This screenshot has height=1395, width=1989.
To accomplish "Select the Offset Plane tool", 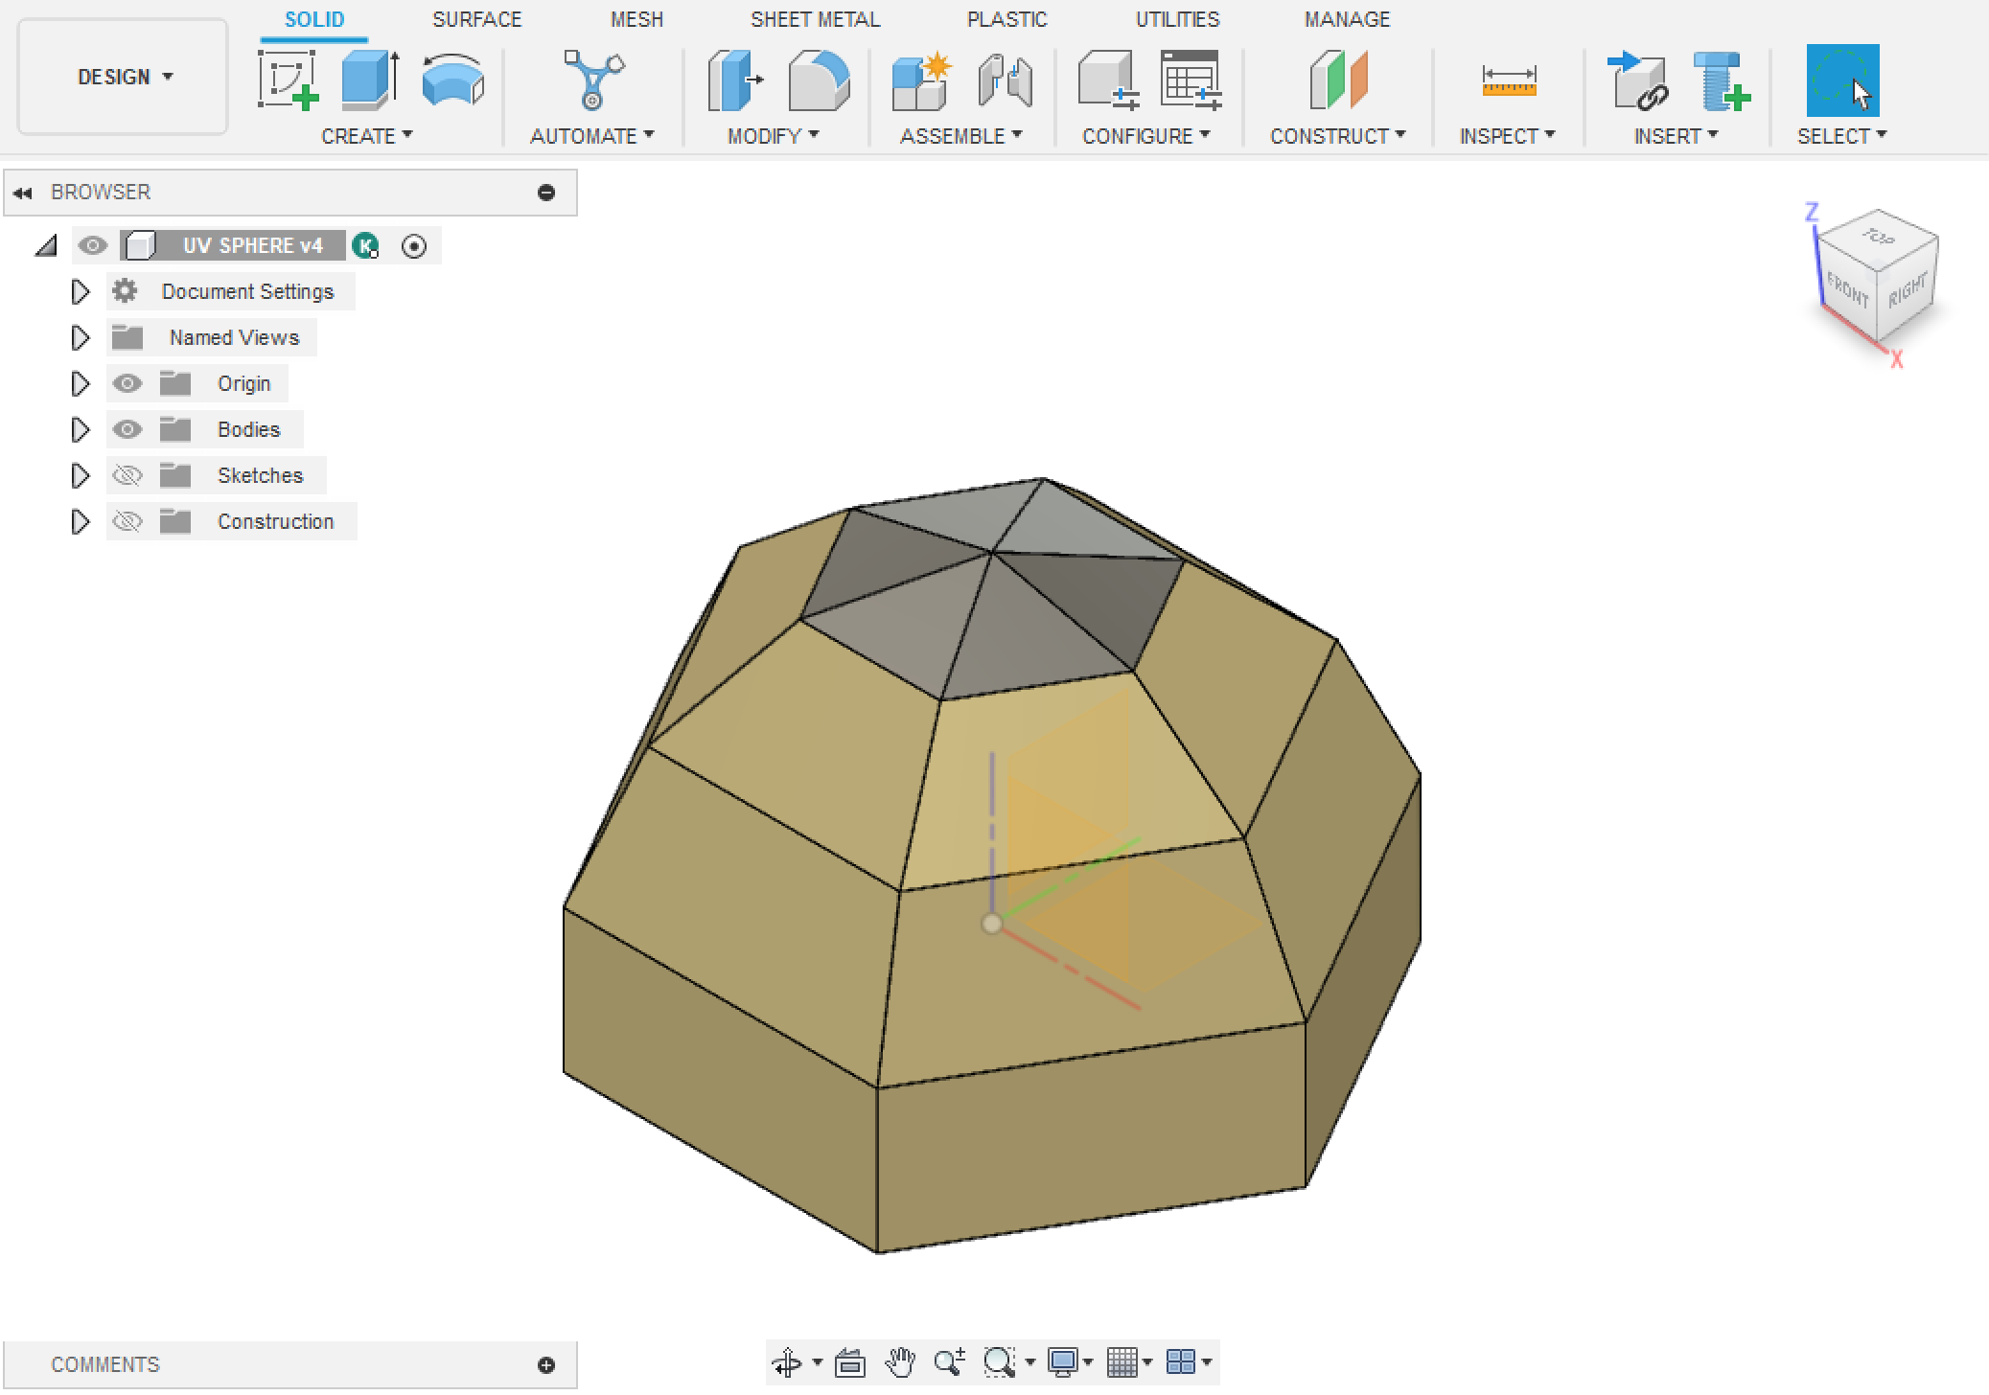I will [1338, 80].
